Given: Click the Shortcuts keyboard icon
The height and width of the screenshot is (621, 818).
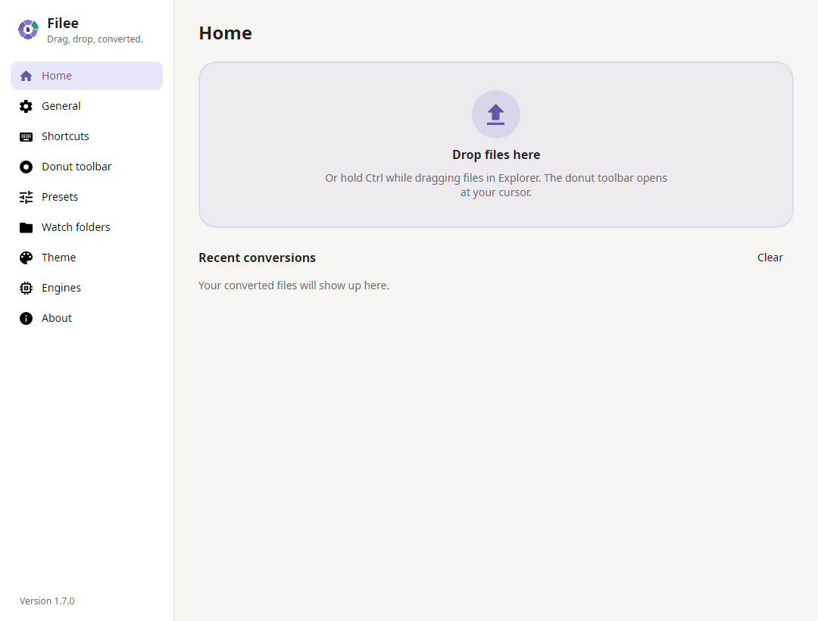Looking at the screenshot, I should tap(26, 136).
